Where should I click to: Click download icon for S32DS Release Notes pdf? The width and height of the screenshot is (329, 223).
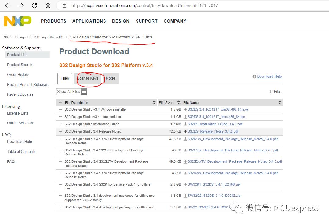185,132
